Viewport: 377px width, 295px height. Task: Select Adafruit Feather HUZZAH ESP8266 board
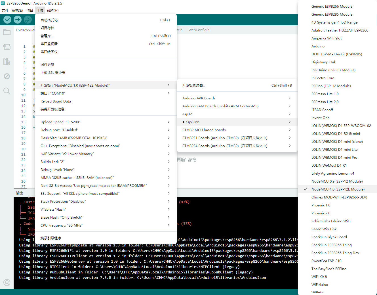(x=337, y=30)
